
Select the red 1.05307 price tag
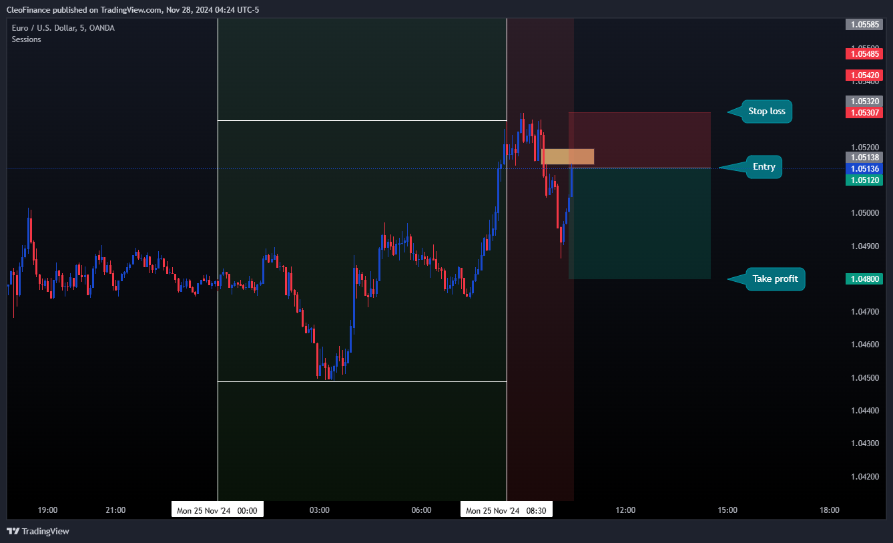pyautogui.click(x=864, y=112)
